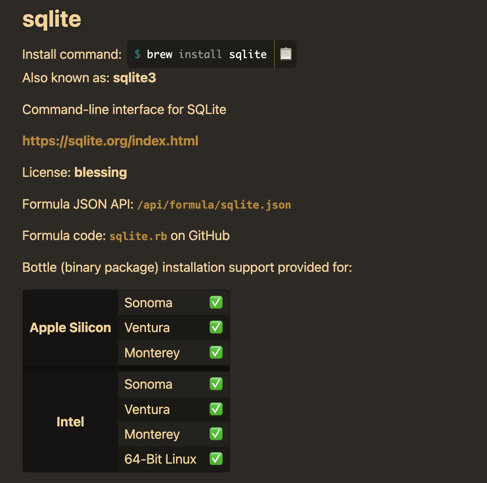
Task: Click the green checkmark beside Apple Silicon Sonoma
Action: pyautogui.click(x=216, y=303)
